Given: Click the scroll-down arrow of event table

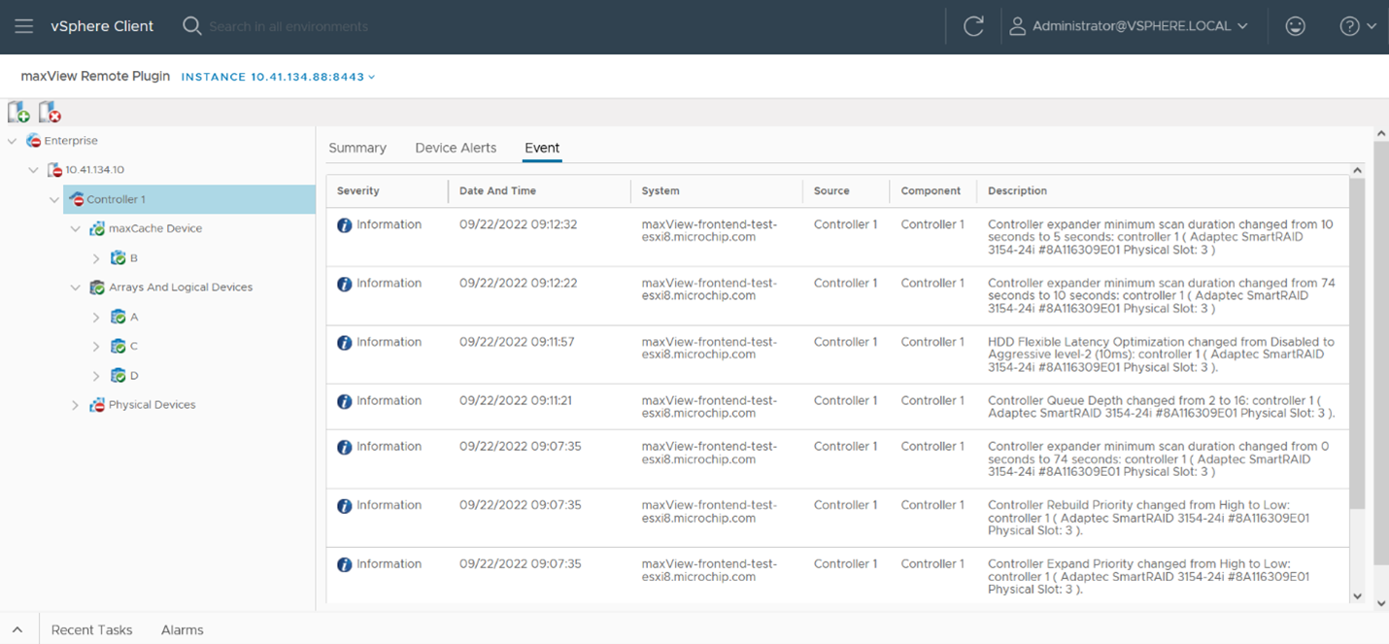Looking at the screenshot, I should point(1357,596).
